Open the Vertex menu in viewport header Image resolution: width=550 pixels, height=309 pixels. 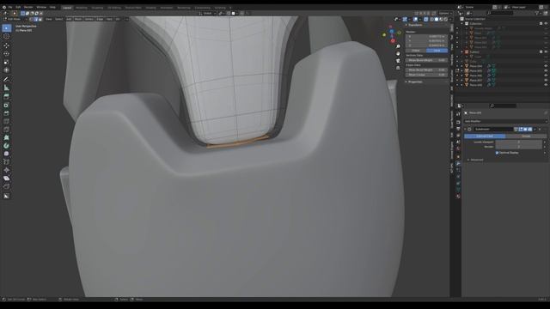89,19
